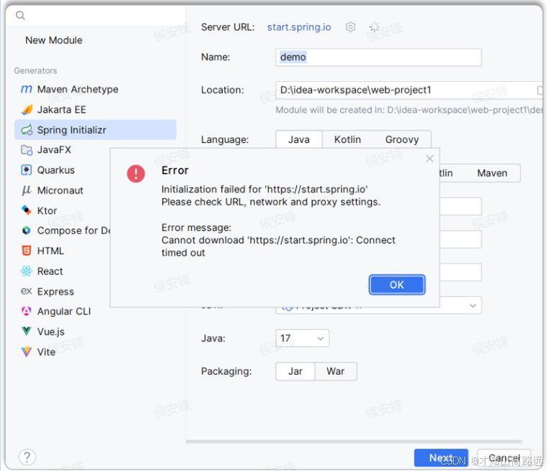Click the Quarkus icon

[27, 170]
